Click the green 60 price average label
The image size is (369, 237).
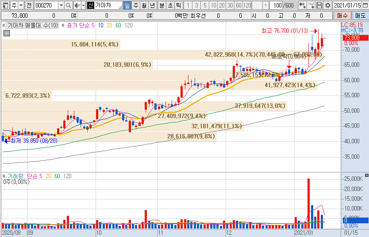(118, 25)
